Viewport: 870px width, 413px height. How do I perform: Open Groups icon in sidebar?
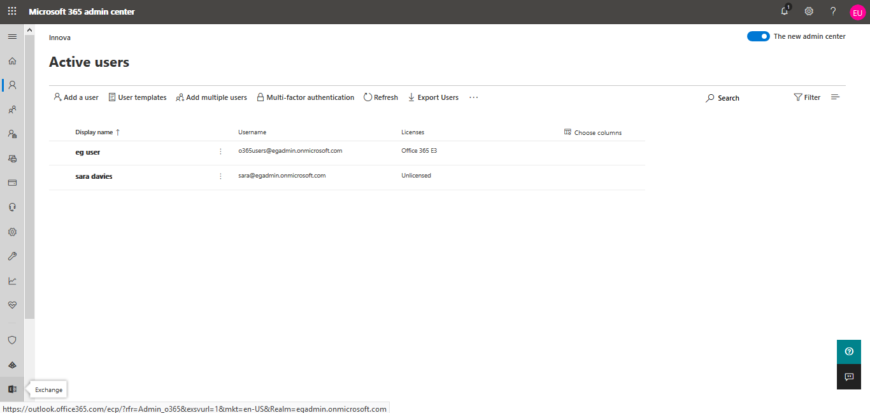coord(12,109)
